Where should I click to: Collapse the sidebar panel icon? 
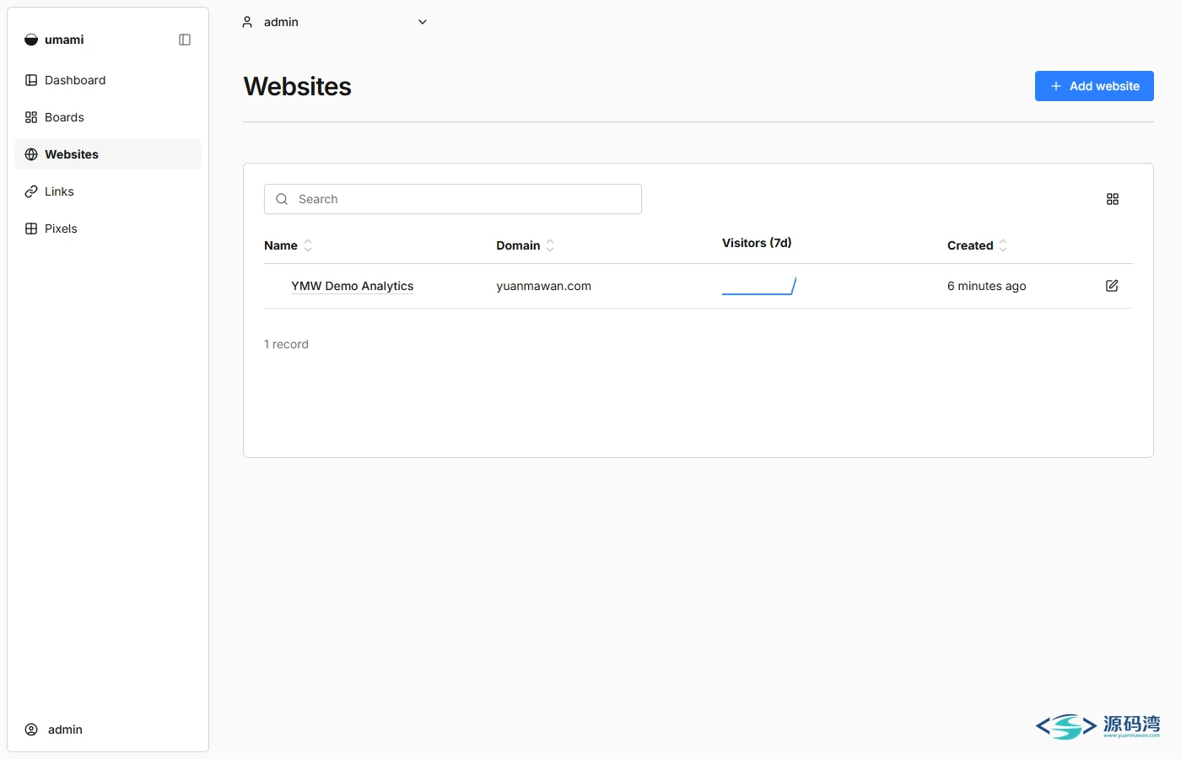coord(185,40)
